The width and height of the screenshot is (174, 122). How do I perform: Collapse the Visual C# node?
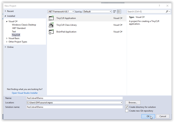pyautogui.click(x=7, y=21)
